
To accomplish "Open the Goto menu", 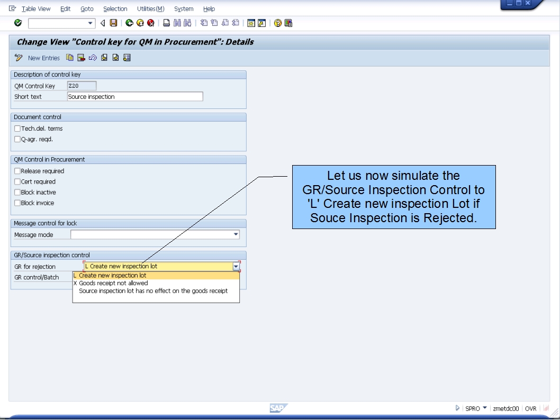I will [x=87, y=8].
